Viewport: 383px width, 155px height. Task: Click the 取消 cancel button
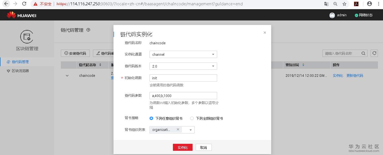coord(204,147)
